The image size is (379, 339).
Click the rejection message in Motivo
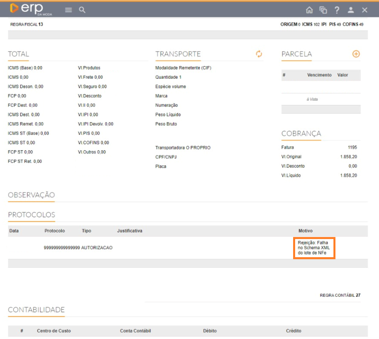click(x=314, y=248)
